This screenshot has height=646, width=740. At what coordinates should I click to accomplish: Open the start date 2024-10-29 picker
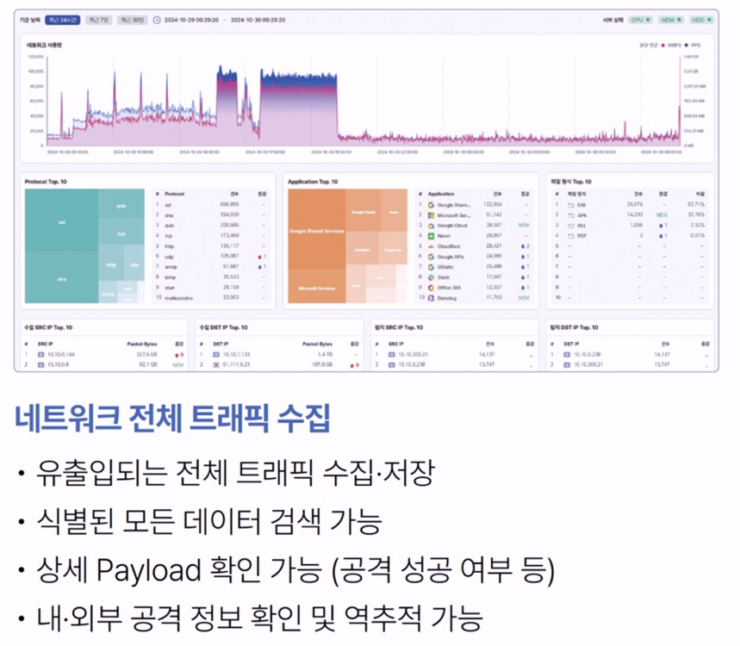point(191,20)
